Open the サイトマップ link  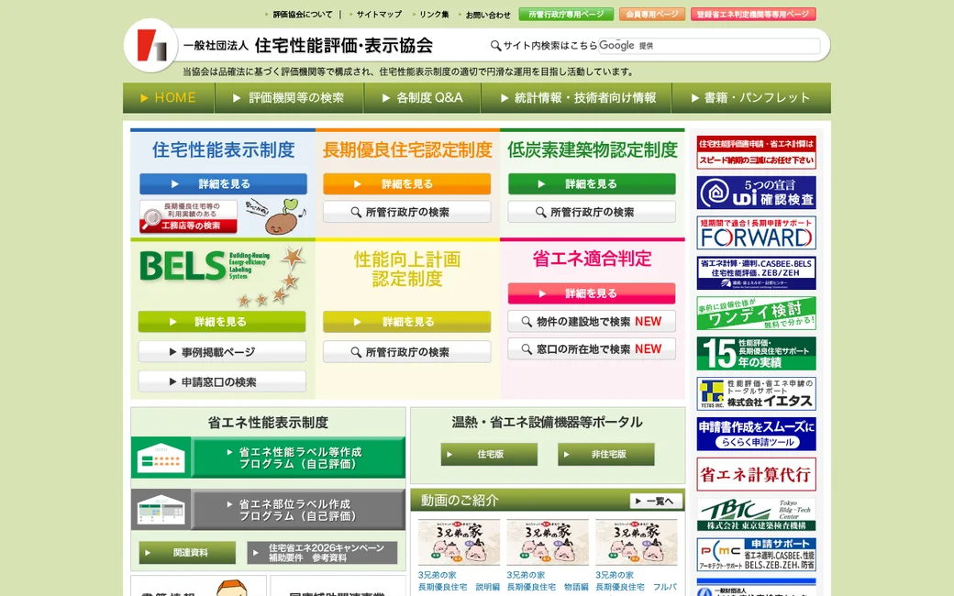tap(378, 15)
